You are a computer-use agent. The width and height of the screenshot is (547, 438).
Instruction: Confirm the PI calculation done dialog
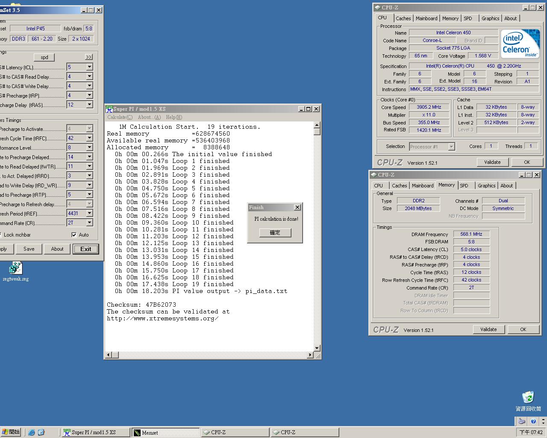coord(275,233)
